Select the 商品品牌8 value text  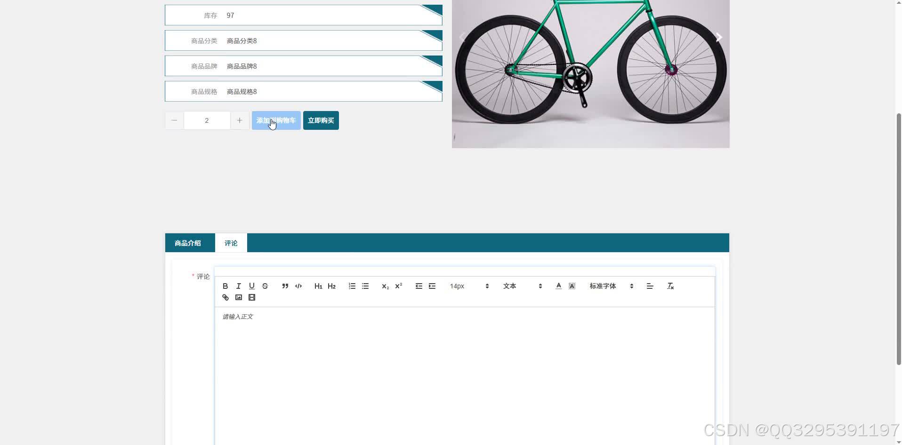pyautogui.click(x=242, y=66)
